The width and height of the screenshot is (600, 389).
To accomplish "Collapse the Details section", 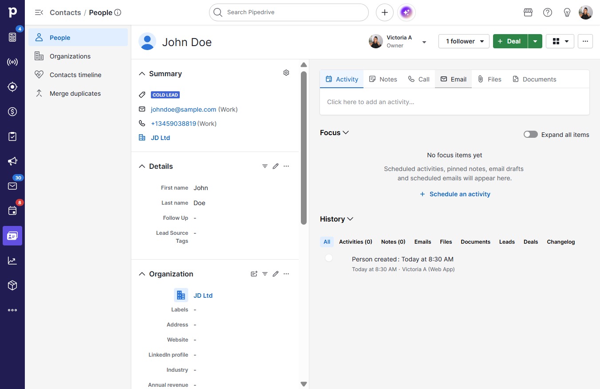I will point(142,166).
